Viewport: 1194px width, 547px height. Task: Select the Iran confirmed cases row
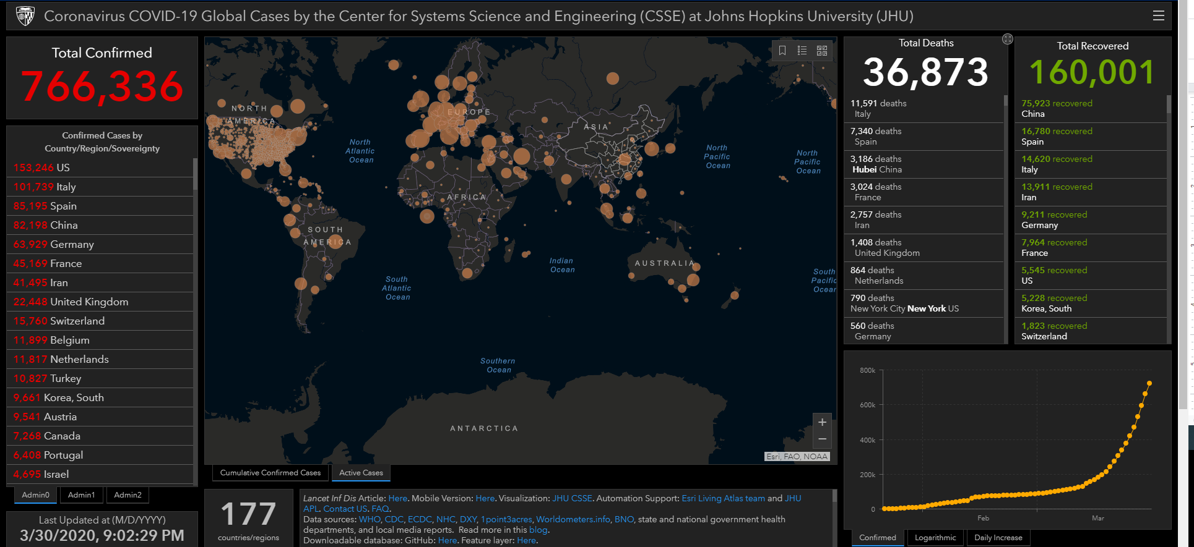100,282
